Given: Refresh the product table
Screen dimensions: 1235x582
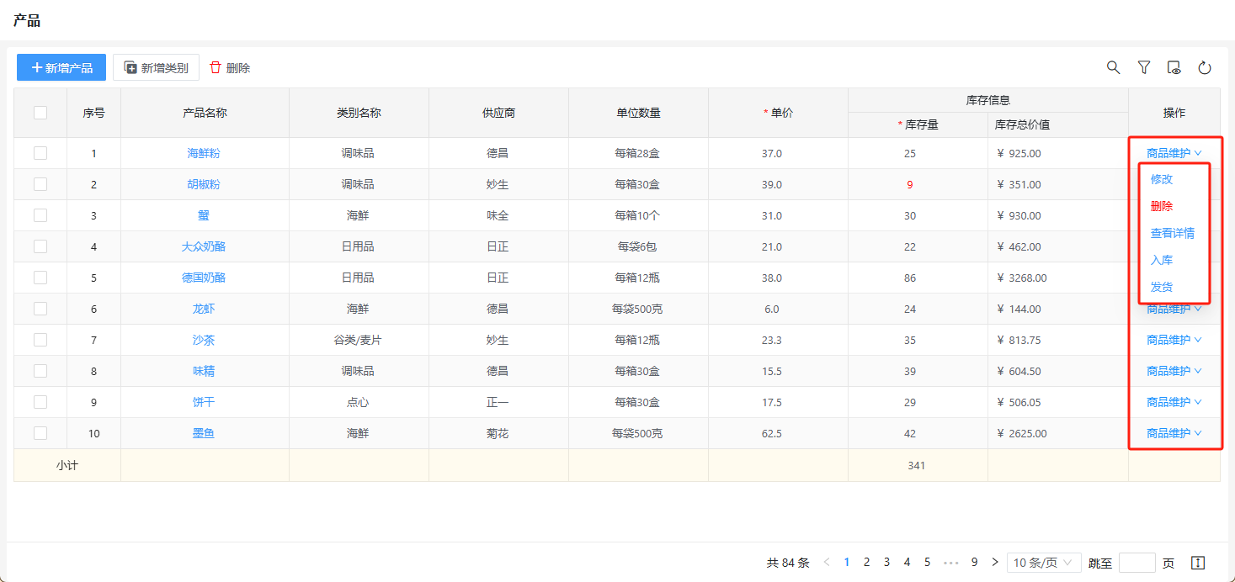Looking at the screenshot, I should (x=1205, y=68).
